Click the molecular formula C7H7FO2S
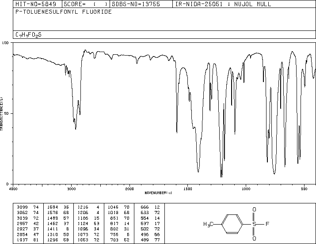 [28, 35]
